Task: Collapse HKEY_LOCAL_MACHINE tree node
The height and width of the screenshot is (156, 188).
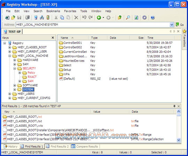Action: coord(10,56)
